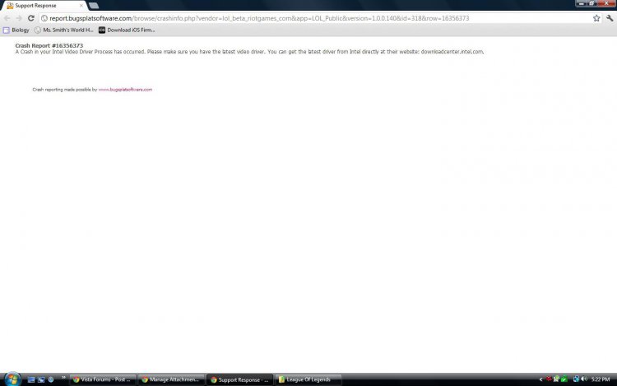Screen dimensions: 617x386
Task: Click Show Desktop quick launch icon
Action: (x=31, y=379)
